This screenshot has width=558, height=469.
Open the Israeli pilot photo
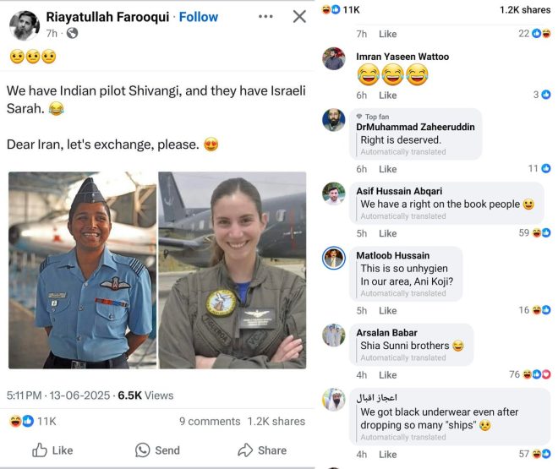232,270
